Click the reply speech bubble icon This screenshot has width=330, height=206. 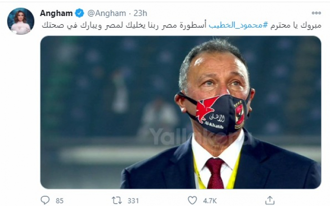(x=45, y=200)
